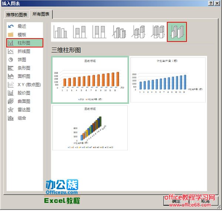Click the dialog help question mark button
The image size is (222, 211).
(x=211, y=3)
